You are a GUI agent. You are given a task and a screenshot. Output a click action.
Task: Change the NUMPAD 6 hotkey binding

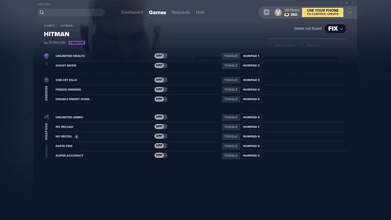coord(251,117)
